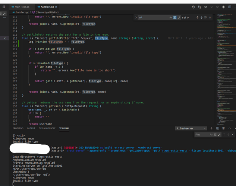Split the editor to the right
The width and height of the screenshot is (236, 186).
pos(230,7)
